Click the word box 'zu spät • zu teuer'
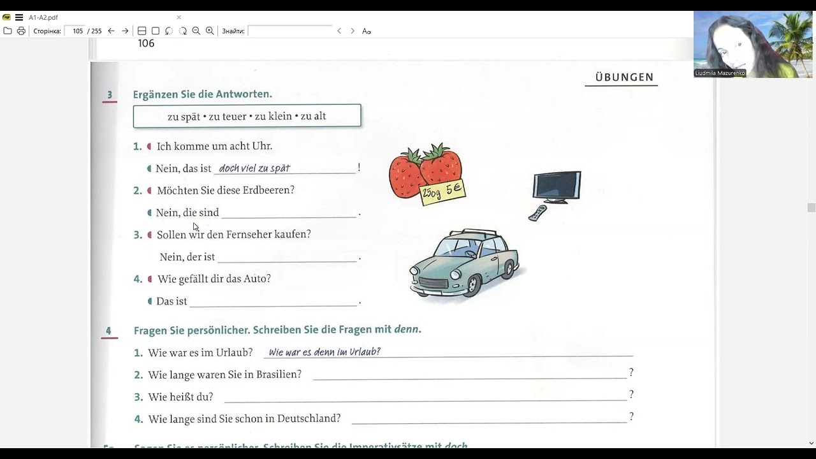Image resolution: width=816 pixels, height=459 pixels. click(x=247, y=116)
